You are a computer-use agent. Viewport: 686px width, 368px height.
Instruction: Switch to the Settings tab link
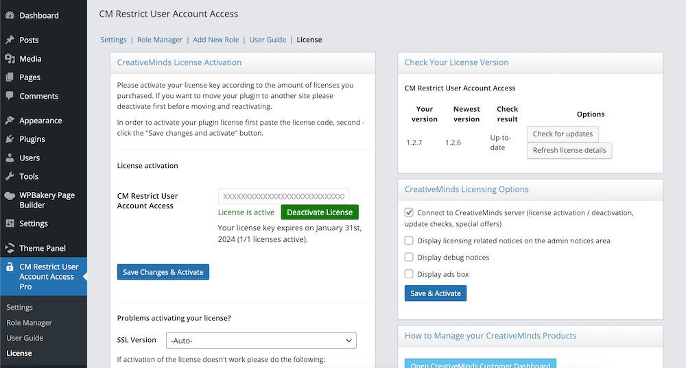[113, 39]
